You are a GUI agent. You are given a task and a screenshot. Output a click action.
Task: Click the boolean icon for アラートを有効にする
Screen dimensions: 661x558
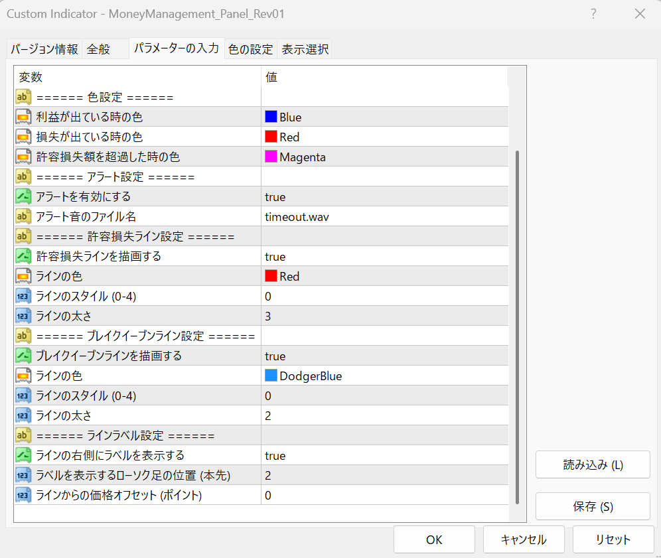click(23, 196)
